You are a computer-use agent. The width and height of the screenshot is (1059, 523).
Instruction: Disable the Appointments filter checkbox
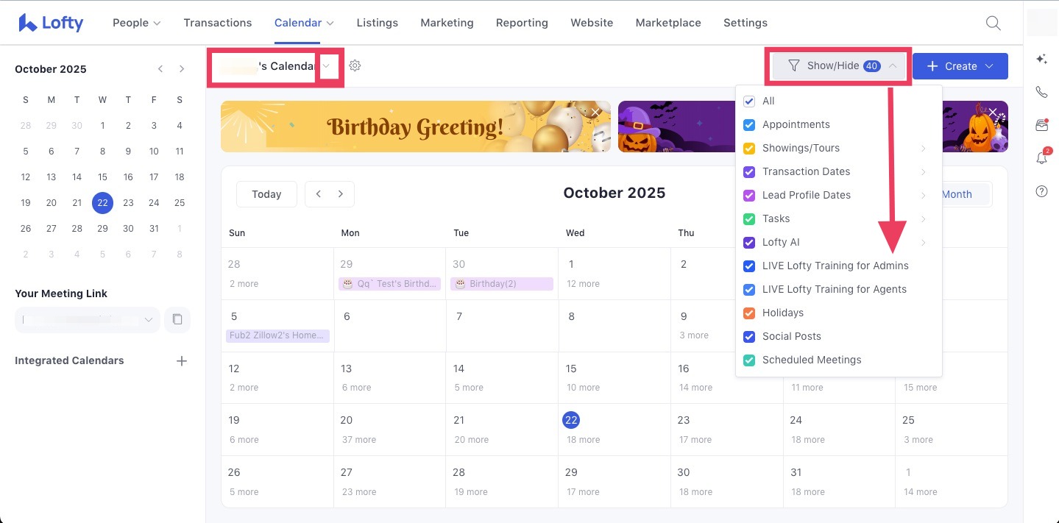coord(748,124)
